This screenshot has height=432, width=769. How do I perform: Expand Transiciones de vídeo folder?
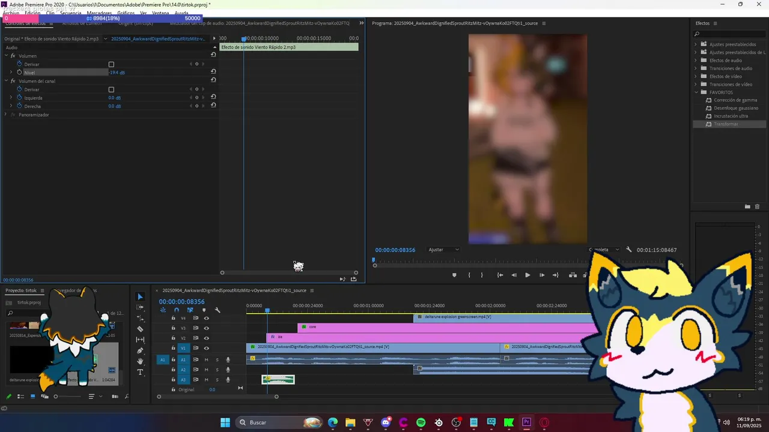point(696,84)
